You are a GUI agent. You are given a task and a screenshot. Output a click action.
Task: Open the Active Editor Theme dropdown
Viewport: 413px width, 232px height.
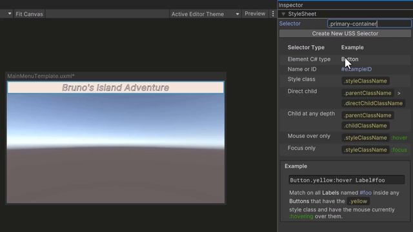pyautogui.click(x=205, y=14)
